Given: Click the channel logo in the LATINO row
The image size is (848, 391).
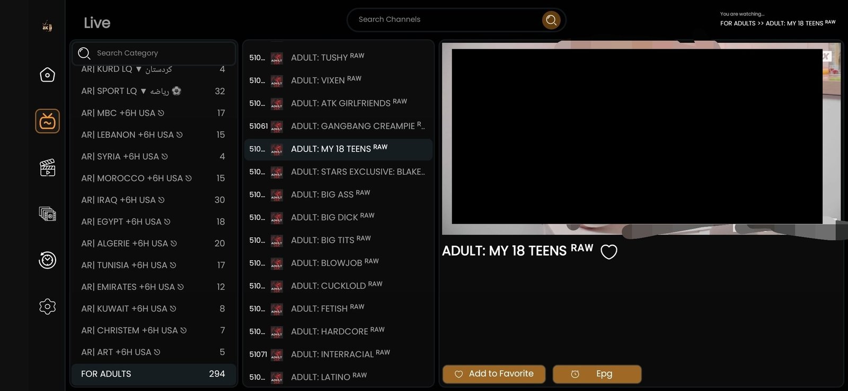Looking at the screenshot, I should pos(277,377).
